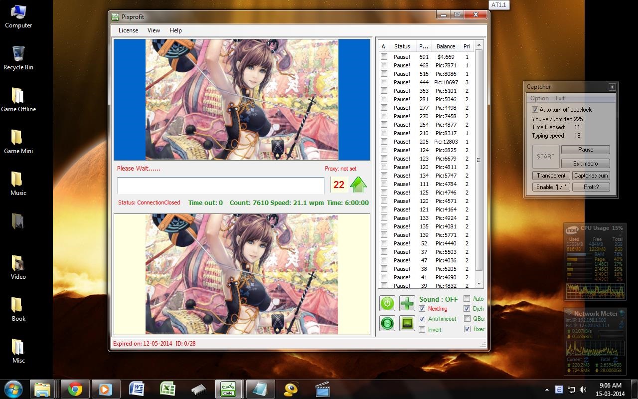Select the Recycle Bin desktop icon
Image resolution: width=638 pixels, height=399 pixels.
pyautogui.click(x=18, y=57)
